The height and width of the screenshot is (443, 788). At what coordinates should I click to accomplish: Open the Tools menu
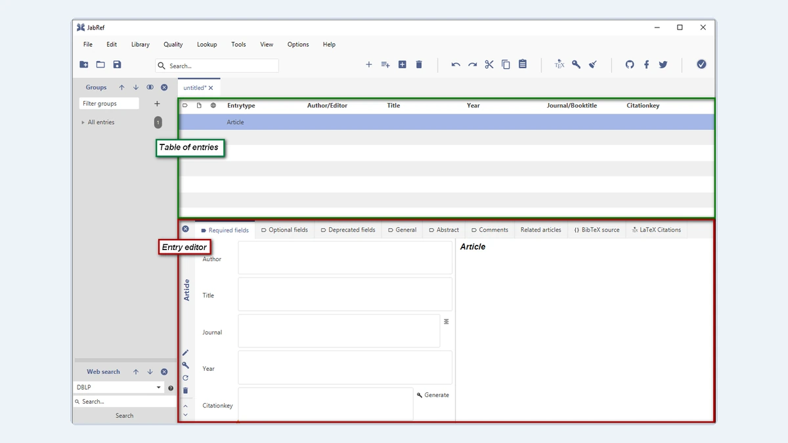(x=238, y=45)
